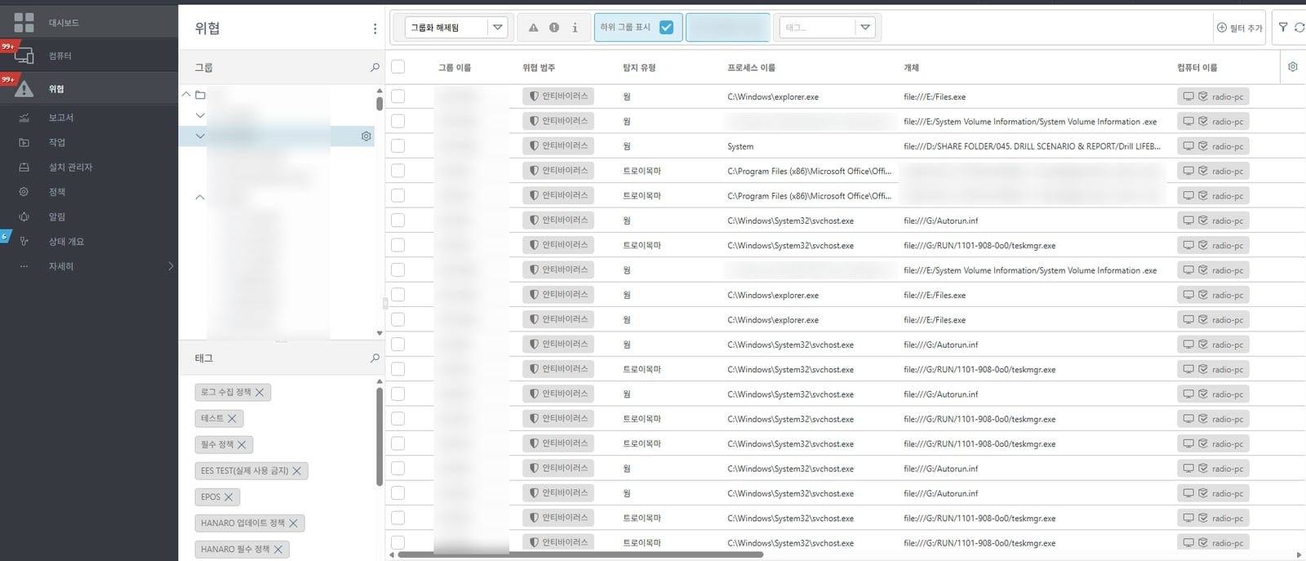Toggle the 하위 그룹 표시 checkbox
The width and height of the screenshot is (1306, 561).
666,27
